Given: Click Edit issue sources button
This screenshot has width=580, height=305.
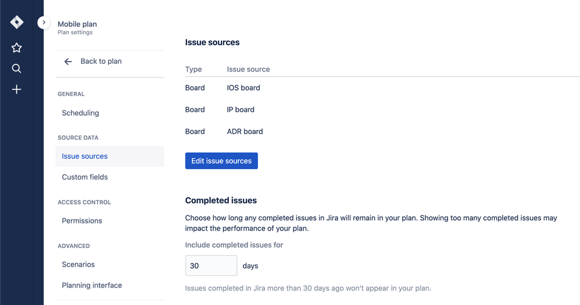Looking at the screenshot, I should (x=221, y=161).
